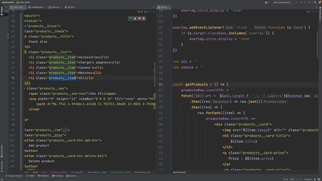Collapse the getProducts function at line 31
This screenshot has height=181, width=322.
point(171,84)
